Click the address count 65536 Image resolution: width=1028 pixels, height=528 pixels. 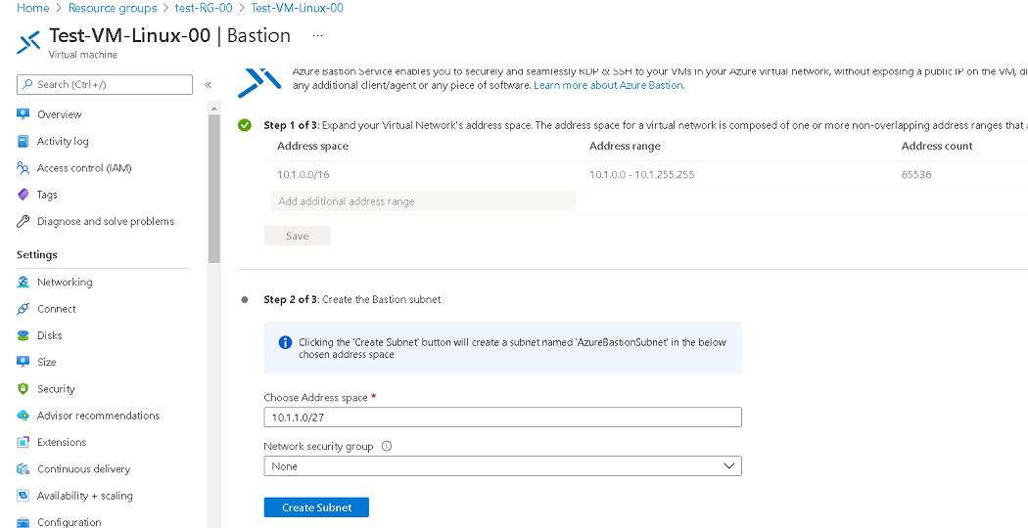tap(916, 174)
